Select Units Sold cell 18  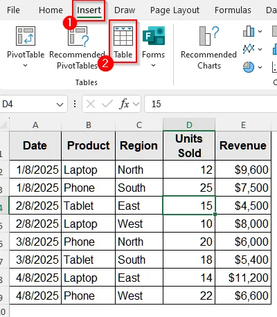(189, 260)
